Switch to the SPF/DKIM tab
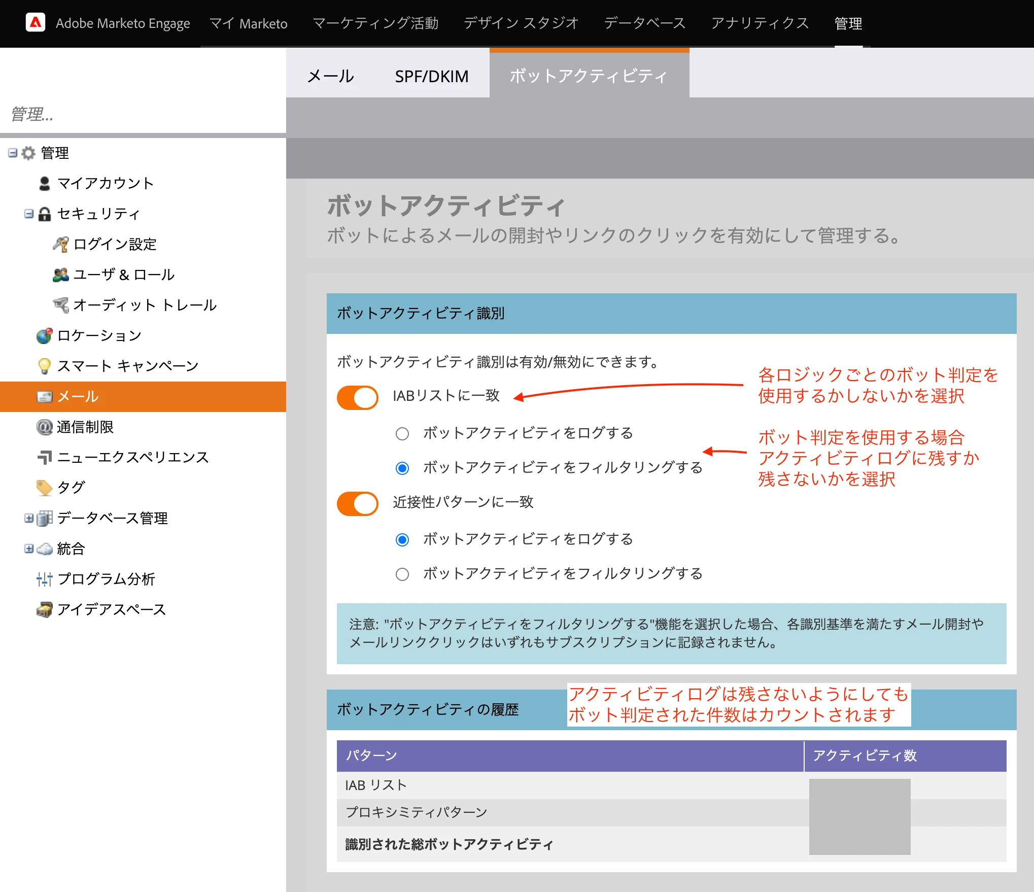The height and width of the screenshot is (892, 1034). pyautogui.click(x=432, y=76)
